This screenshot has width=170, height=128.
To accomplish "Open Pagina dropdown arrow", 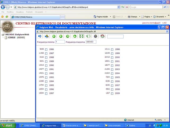I will click(151, 17).
